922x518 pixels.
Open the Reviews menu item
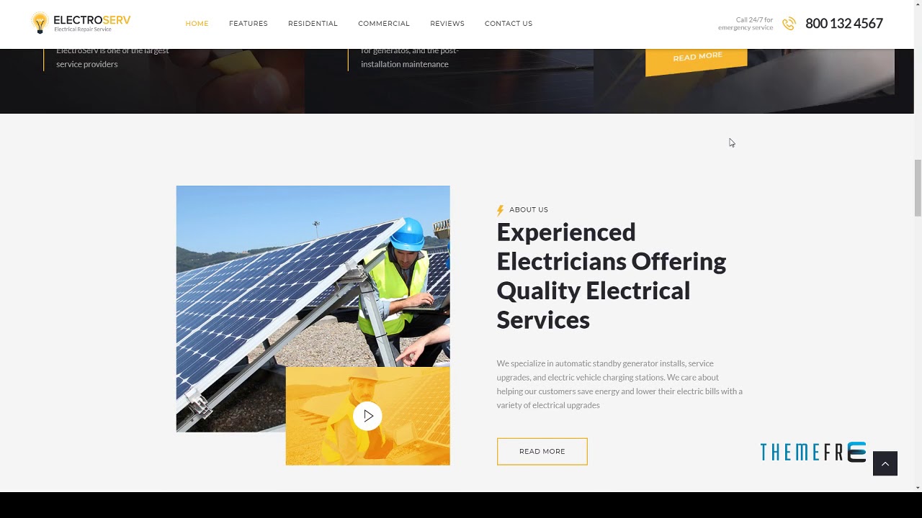(447, 24)
